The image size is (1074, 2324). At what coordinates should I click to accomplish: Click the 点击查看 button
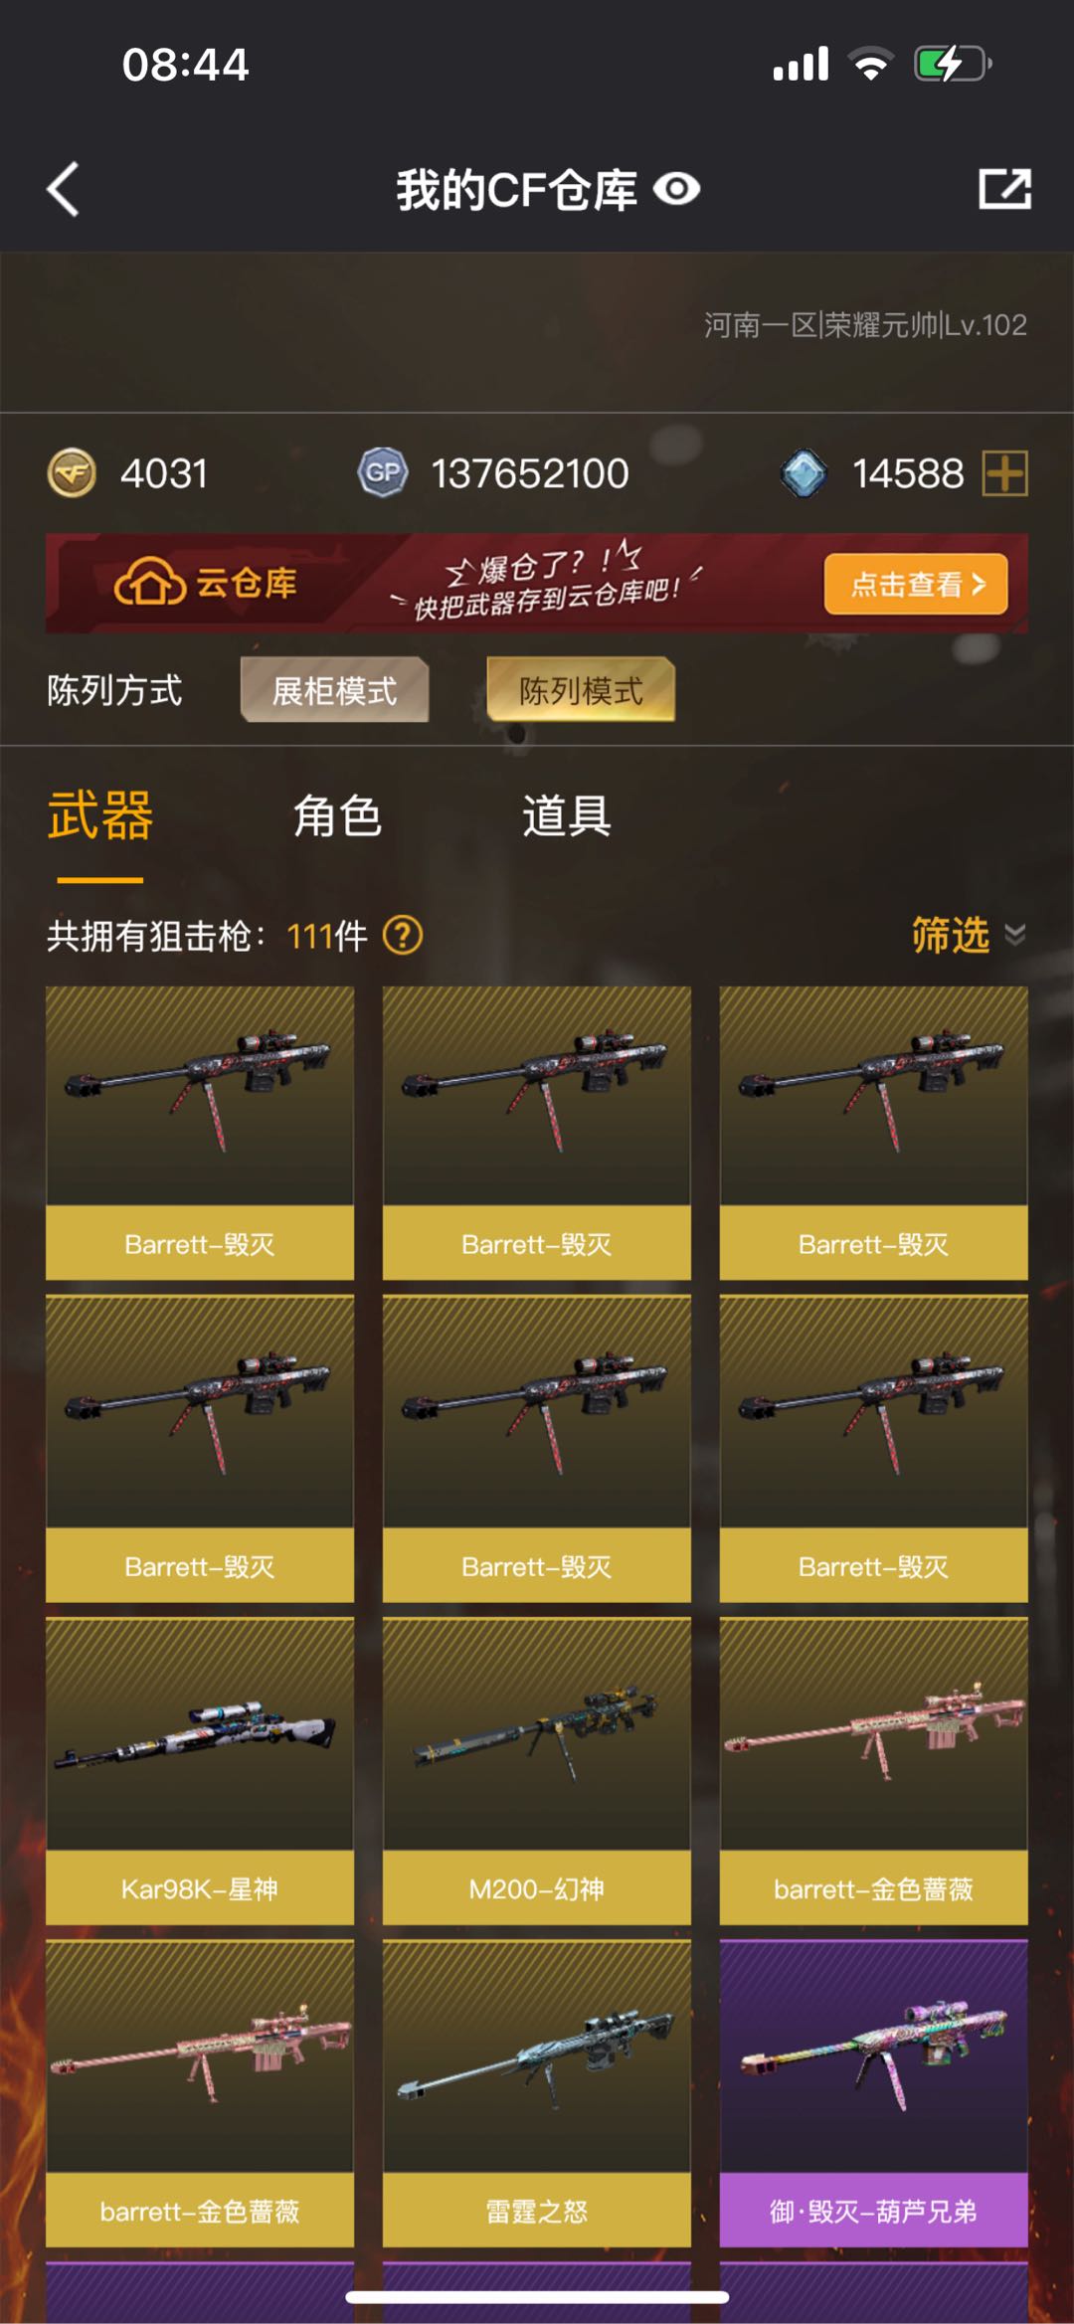(916, 584)
